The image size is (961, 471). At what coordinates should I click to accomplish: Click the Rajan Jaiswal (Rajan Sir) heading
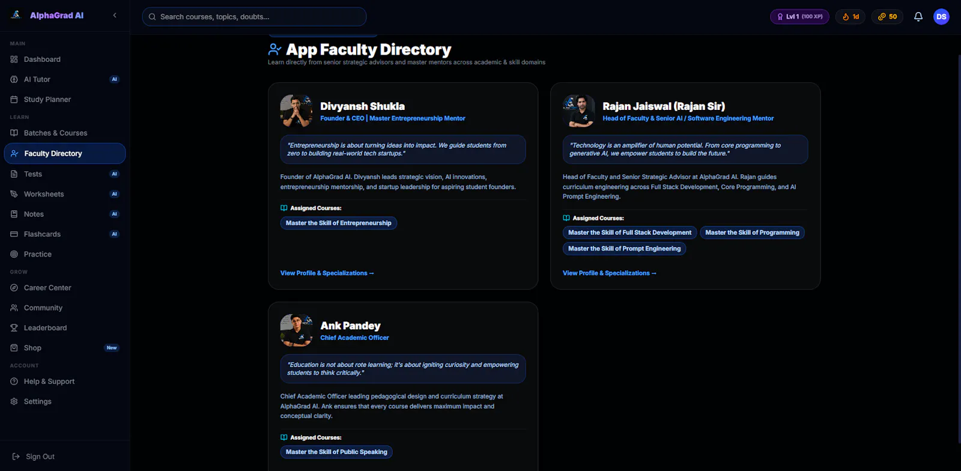pos(664,106)
